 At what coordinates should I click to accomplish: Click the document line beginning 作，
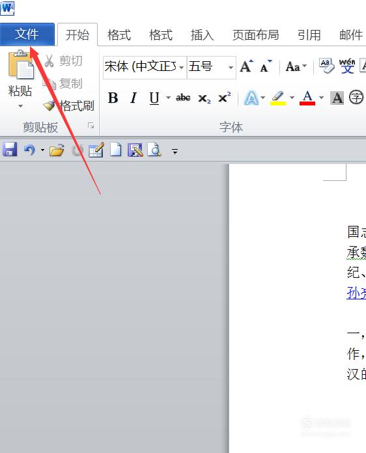pyautogui.click(x=356, y=354)
